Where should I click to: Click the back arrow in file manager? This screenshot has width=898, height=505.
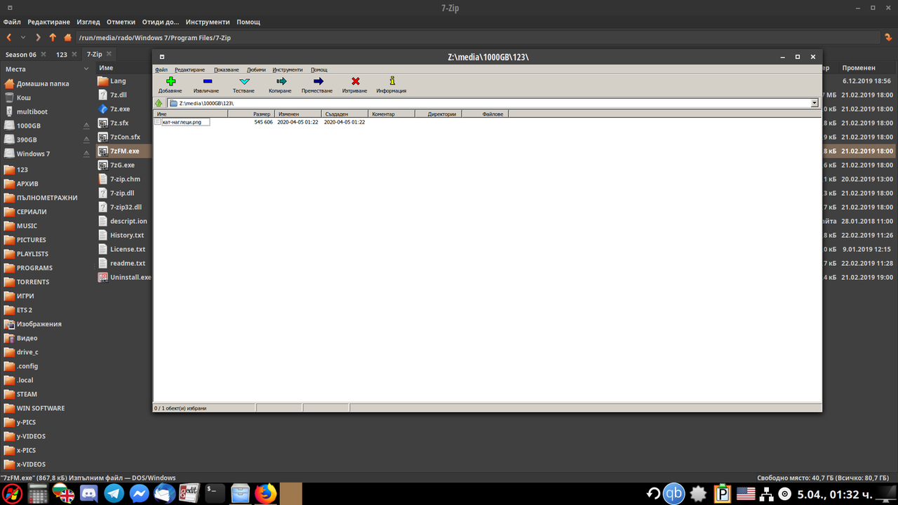coord(9,37)
